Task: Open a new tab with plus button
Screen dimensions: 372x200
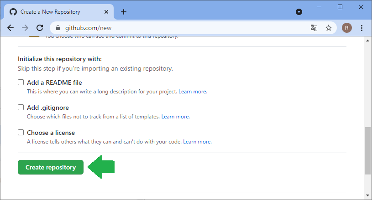Action: [123, 12]
